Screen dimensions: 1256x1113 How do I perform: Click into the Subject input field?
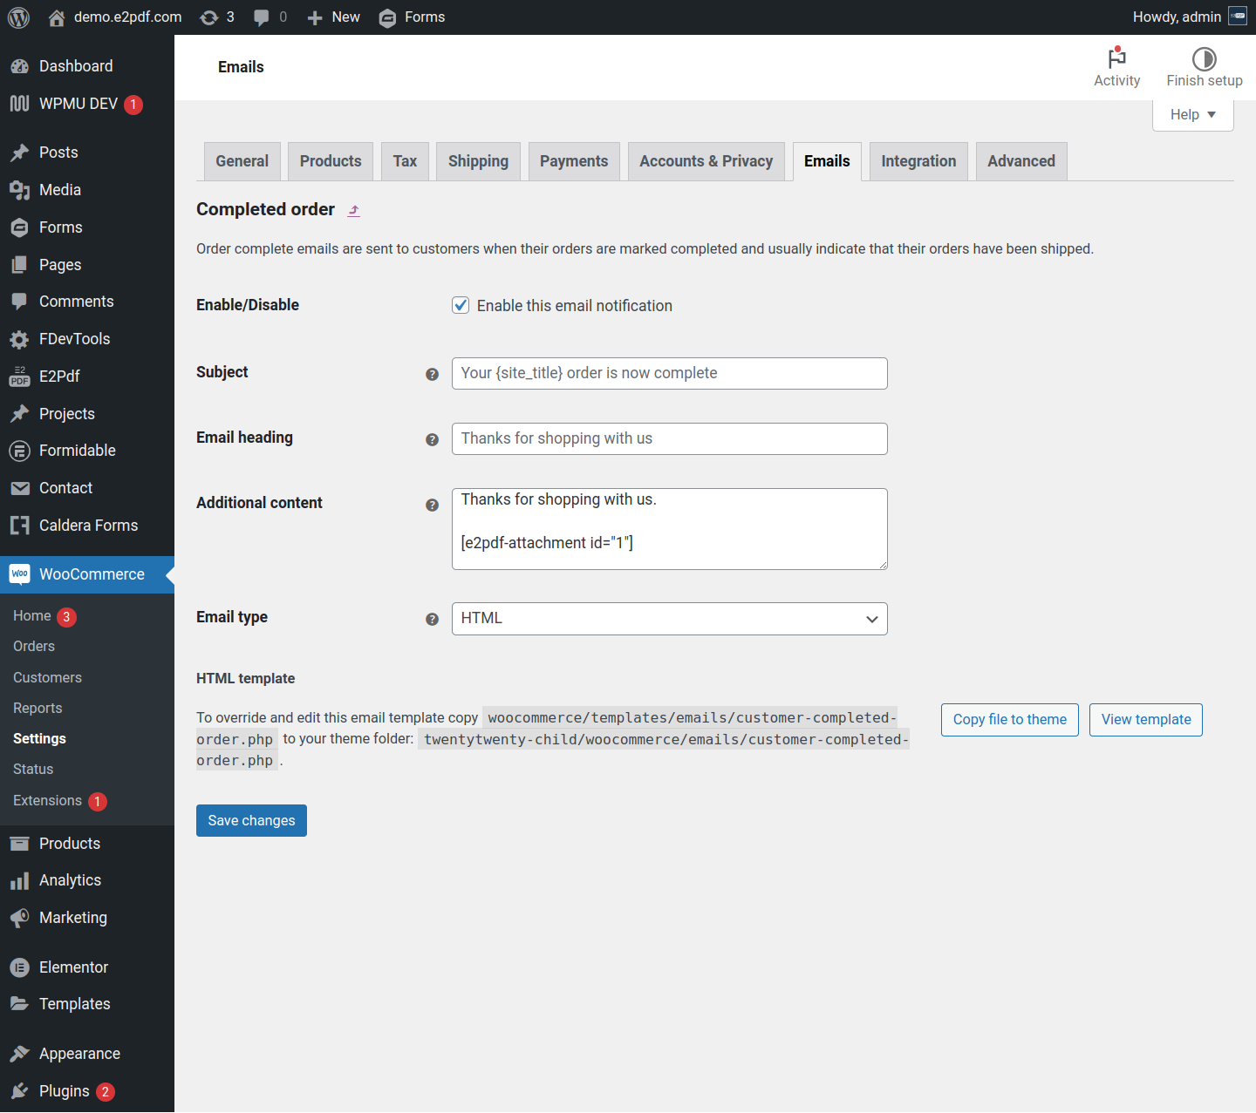point(669,373)
